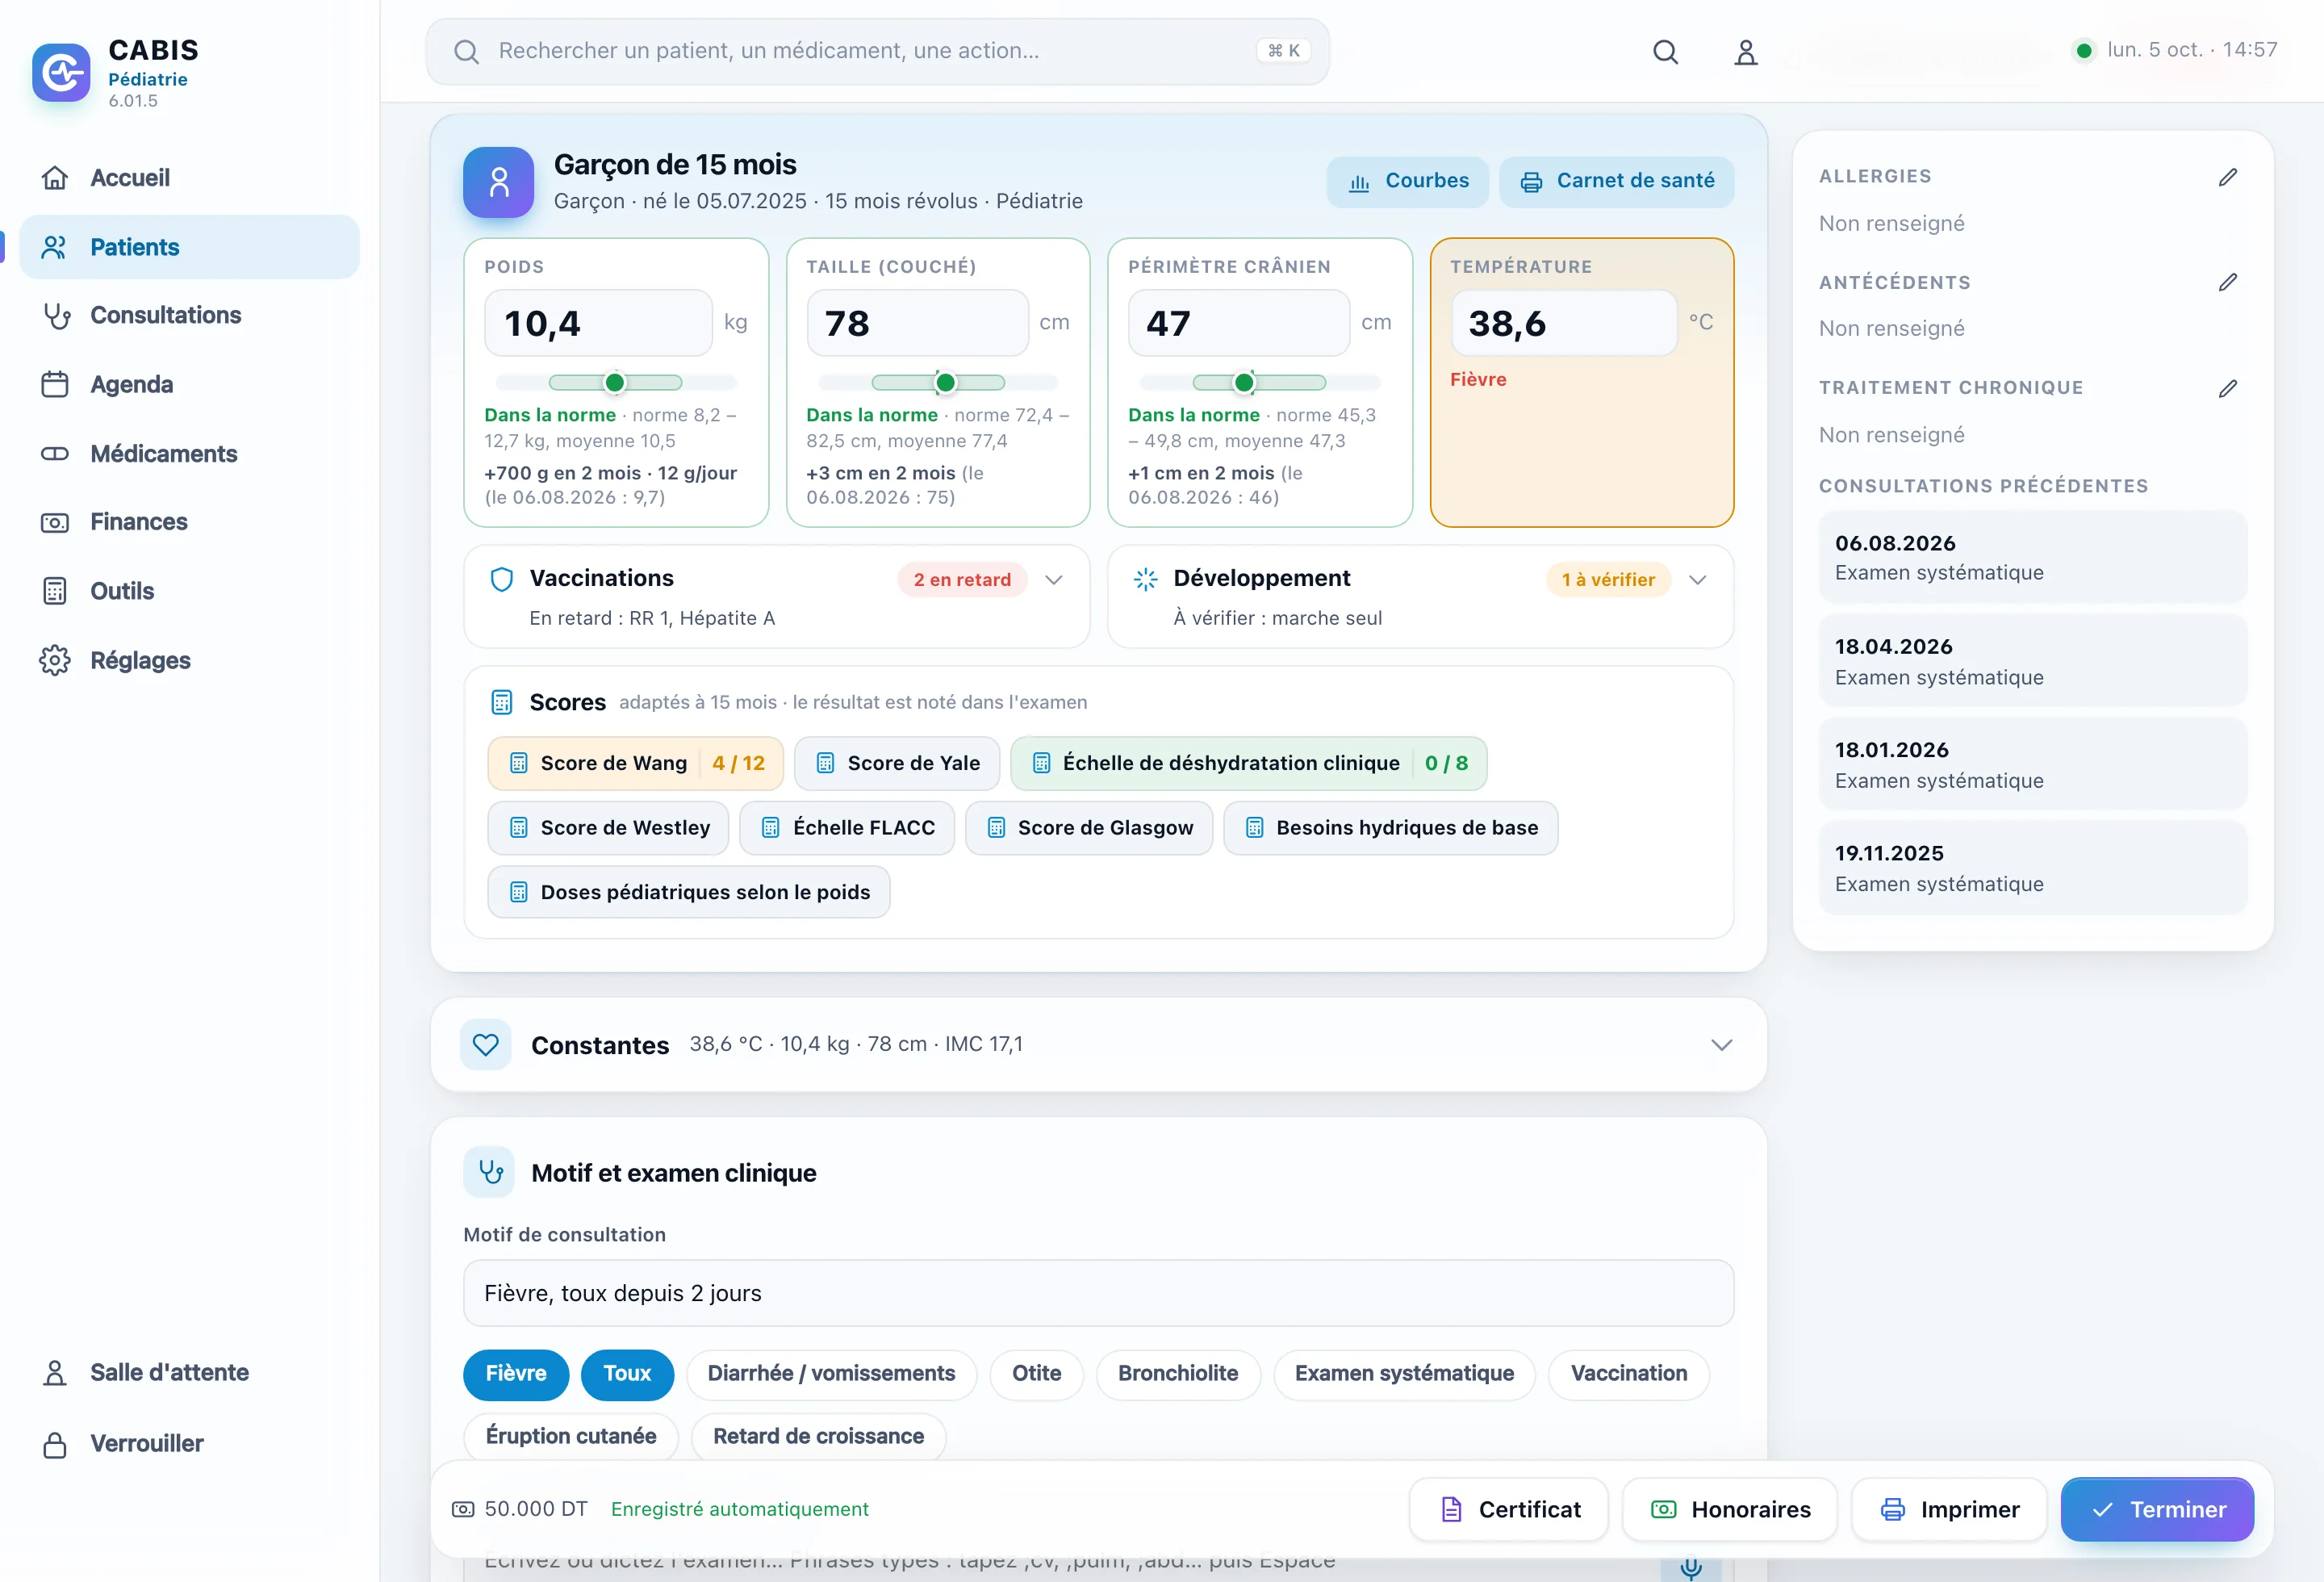Click the calculator icon beside Scores heading
The height and width of the screenshot is (1582, 2324).
[502, 702]
